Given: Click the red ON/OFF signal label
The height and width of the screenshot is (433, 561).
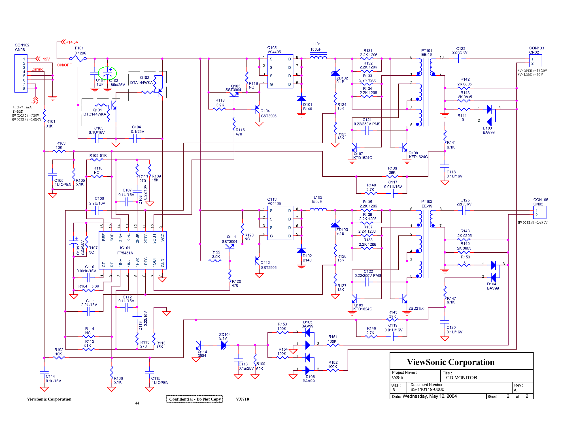Looking at the screenshot, I should tap(64, 65).
